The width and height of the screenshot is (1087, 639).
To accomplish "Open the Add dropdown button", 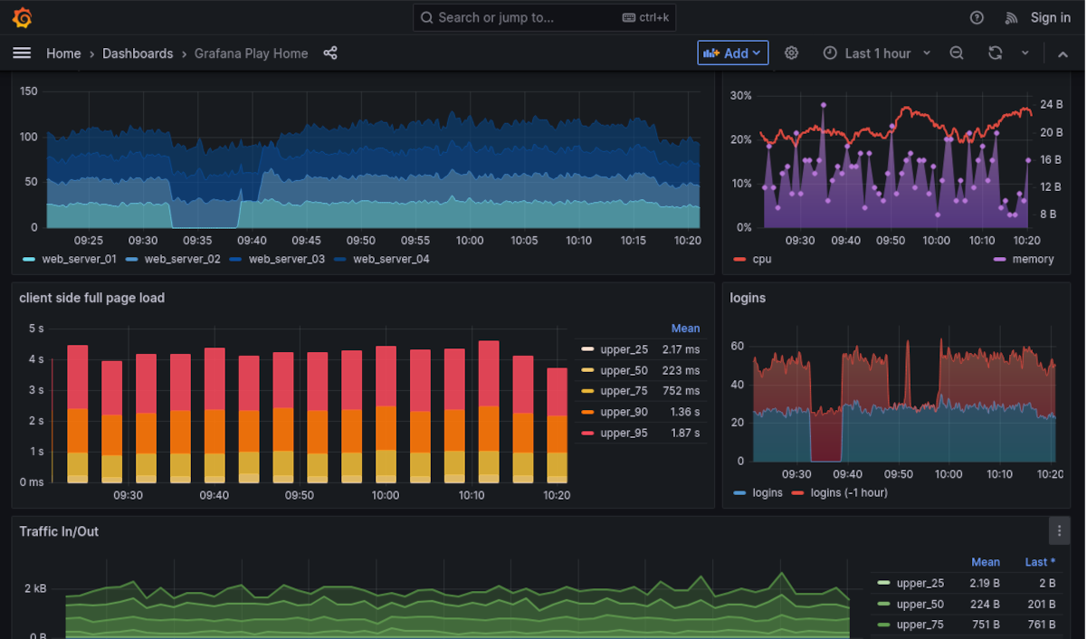I will (732, 53).
